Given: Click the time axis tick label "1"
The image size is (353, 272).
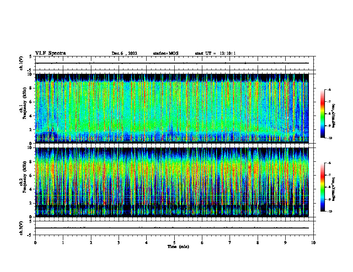Looking at the screenshot, I should [x=63, y=243].
